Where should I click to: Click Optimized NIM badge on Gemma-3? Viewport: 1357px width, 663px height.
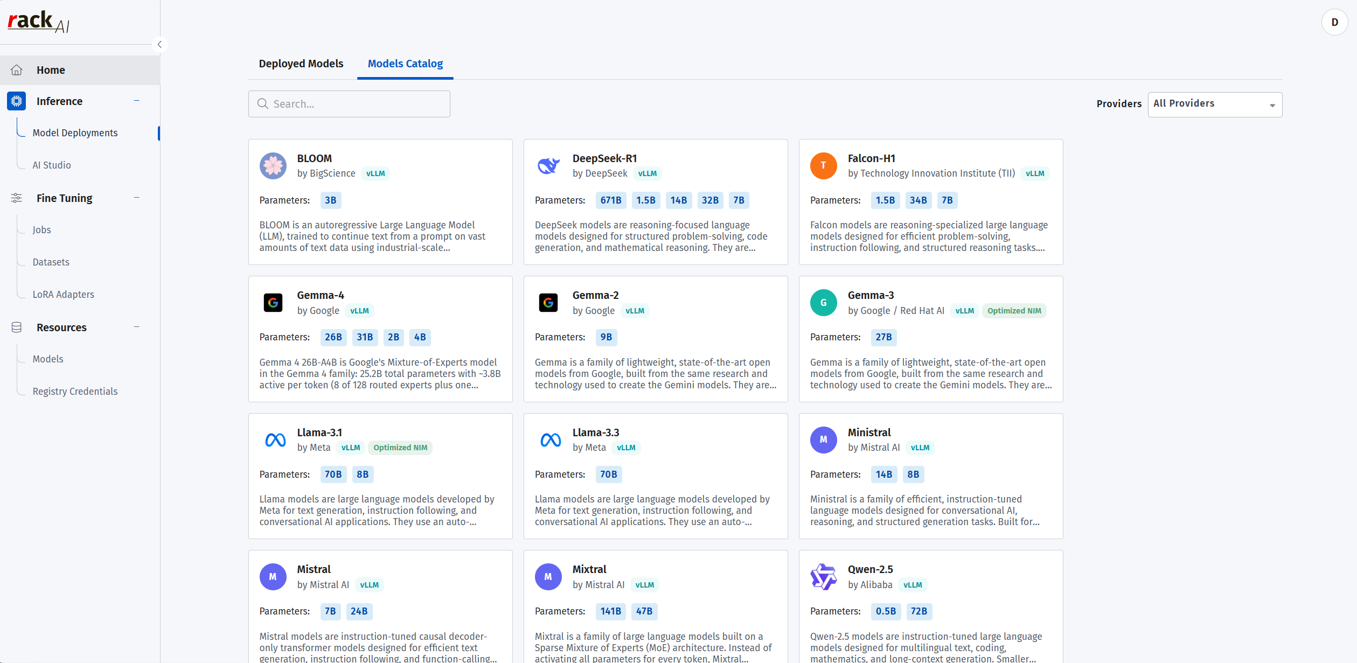pyautogui.click(x=1014, y=311)
